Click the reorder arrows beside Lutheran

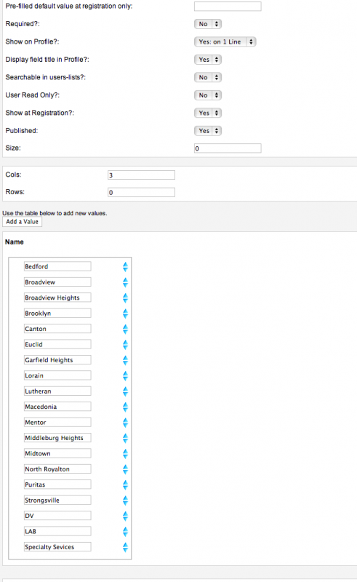pos(126,391)
